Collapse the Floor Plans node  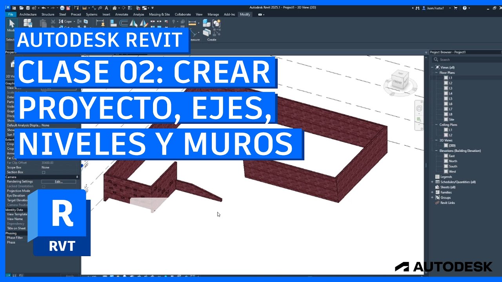click(437, 72)
